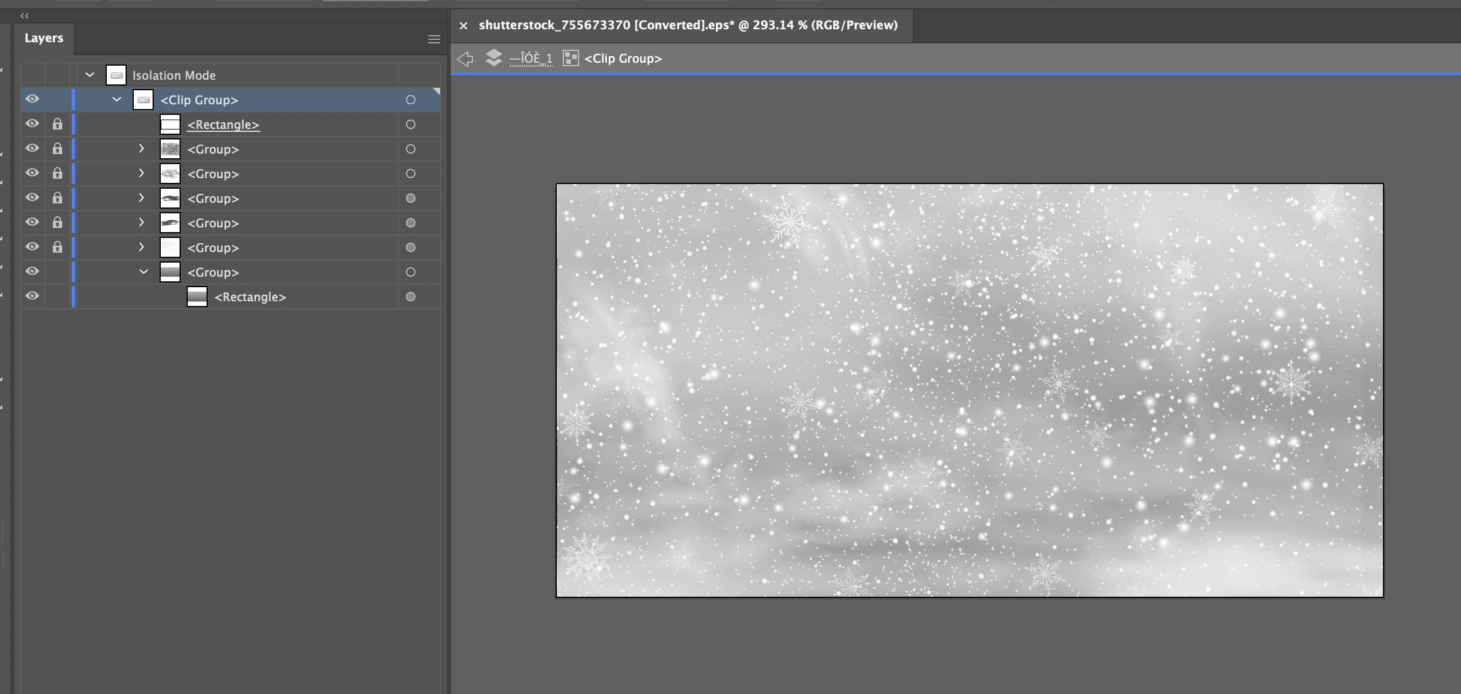Viewport: 1461px width, 694px height.
Task: Select the Layers panel tab
Action: click(44, 38)
